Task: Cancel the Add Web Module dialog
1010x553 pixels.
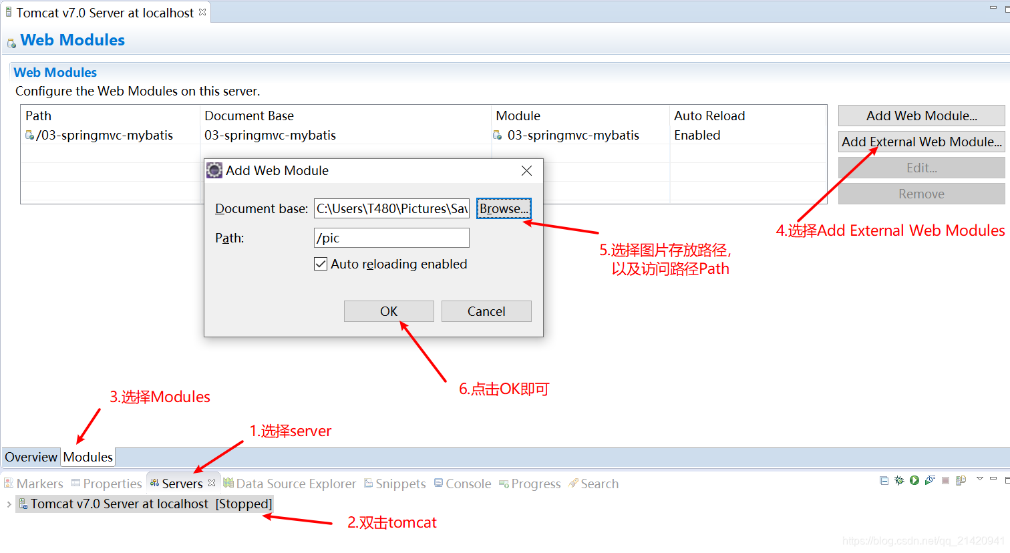Action: [486, 311]
